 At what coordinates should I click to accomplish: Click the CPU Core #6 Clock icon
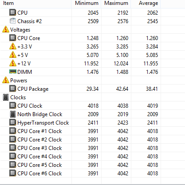(x=13, y=173)
